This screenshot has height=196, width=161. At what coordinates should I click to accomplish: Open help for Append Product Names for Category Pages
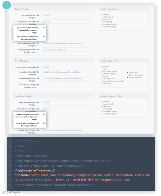(38, 27)
